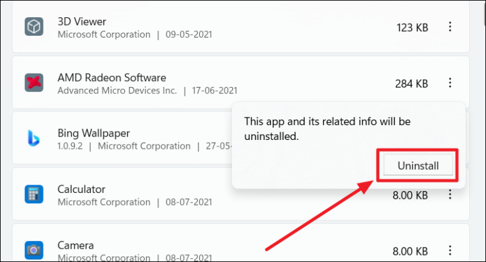The height and width of the screenshot is (262, 486).
Task: Click the Calculator app icon
Action: point(34,194)
